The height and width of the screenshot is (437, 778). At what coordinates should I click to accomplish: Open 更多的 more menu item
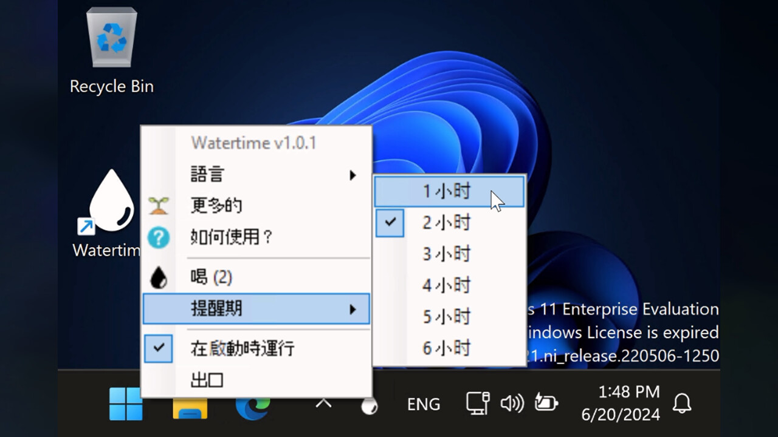(x=216, y=206)
